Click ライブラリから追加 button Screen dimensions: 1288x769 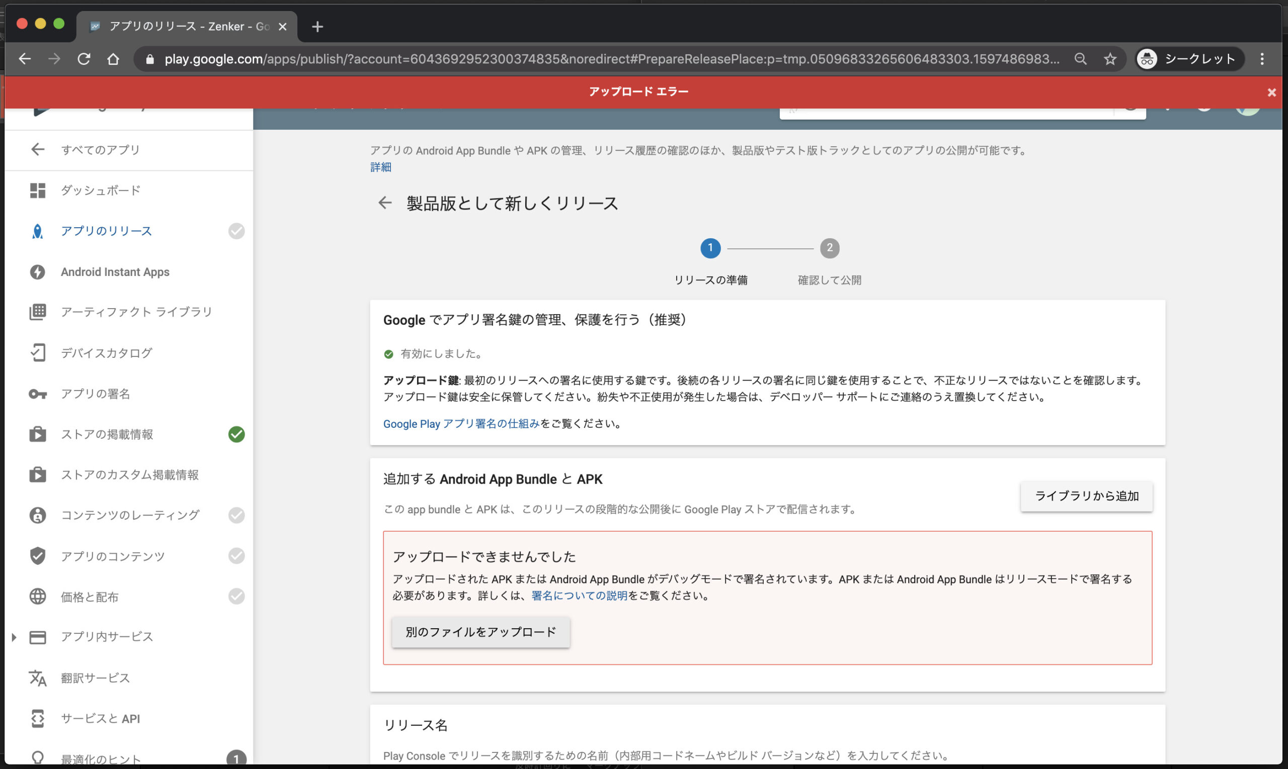(x=1087, y=496)
